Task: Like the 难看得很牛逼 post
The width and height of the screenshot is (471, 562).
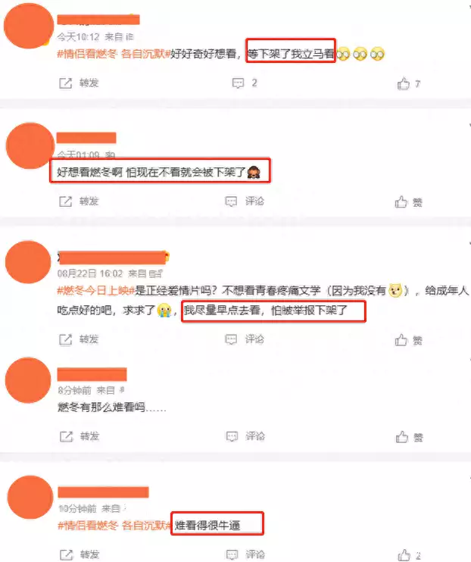Action: coord(404,555)
